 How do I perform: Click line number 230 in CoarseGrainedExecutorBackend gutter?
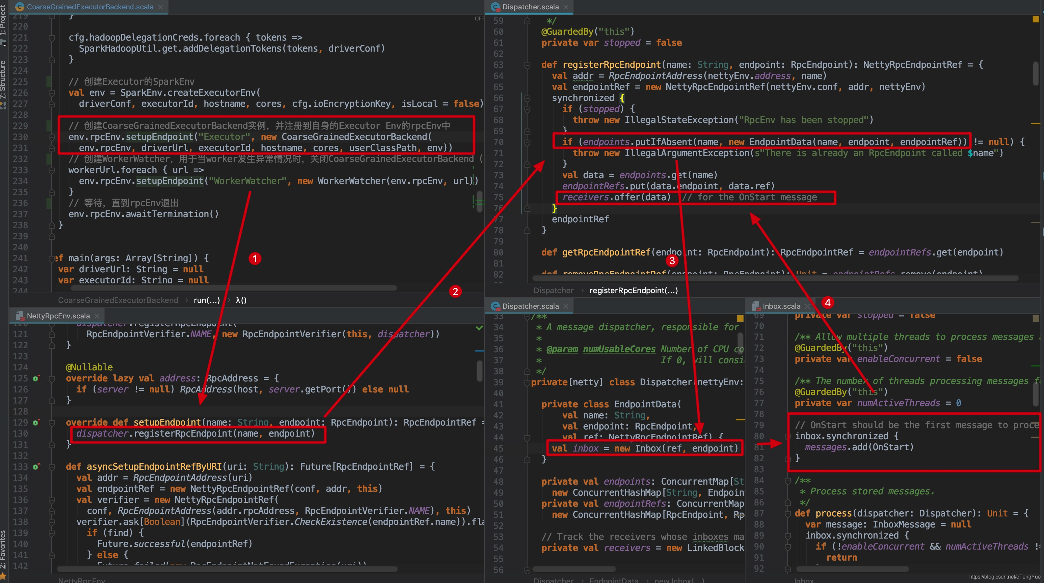click(x=20, y=137)
